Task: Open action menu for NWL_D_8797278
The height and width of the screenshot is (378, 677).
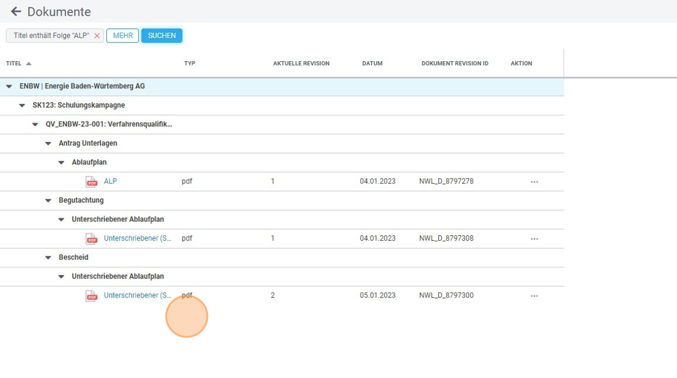Action: tap(534, 182)
